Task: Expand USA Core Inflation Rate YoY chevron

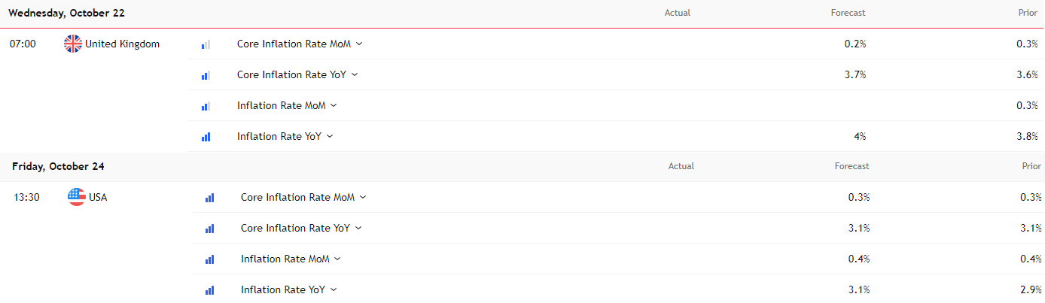Action: (358, 228)
